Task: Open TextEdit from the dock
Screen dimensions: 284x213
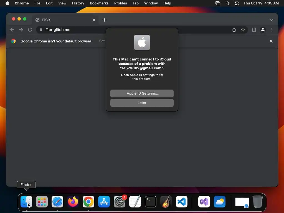Action: 135,201
